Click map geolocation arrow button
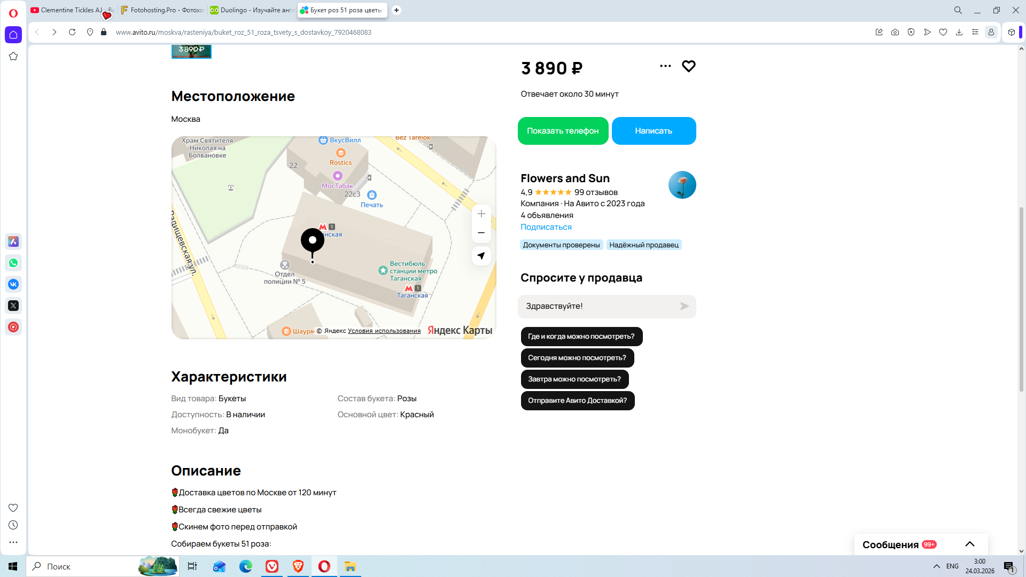 481,256
